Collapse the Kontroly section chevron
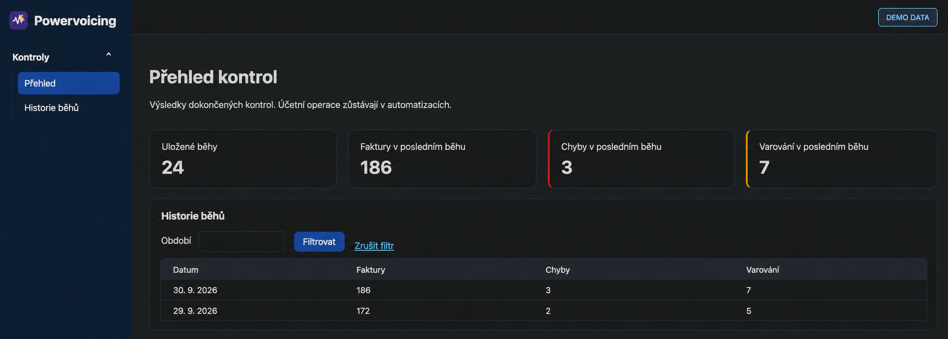 (x=108, y=55)
